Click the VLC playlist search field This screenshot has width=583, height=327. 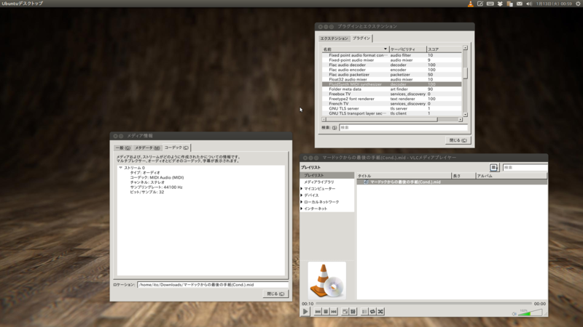point(525,168)
